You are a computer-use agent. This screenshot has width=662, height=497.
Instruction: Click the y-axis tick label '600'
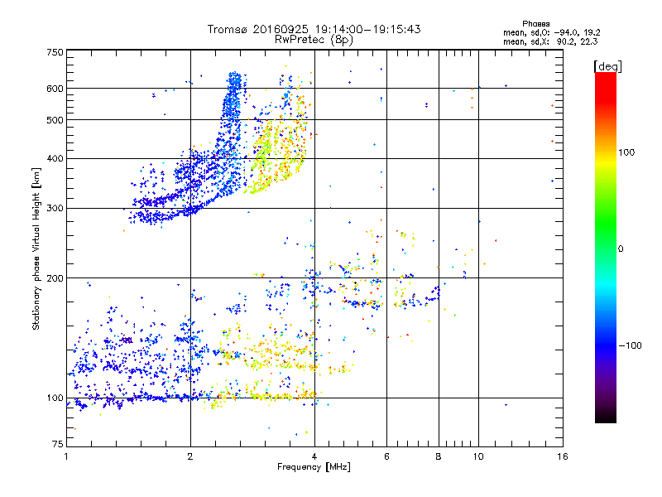coord(55,89)
